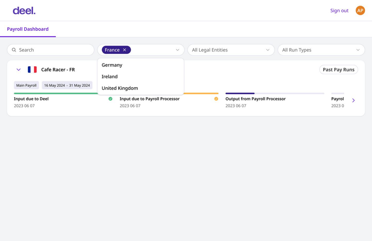Switch to the Payroll Dashboard tab
The image size is (372, 241).
[x=28, y=29]
